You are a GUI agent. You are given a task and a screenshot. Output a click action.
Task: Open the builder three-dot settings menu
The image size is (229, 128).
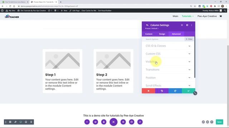[x=6, y=122]
